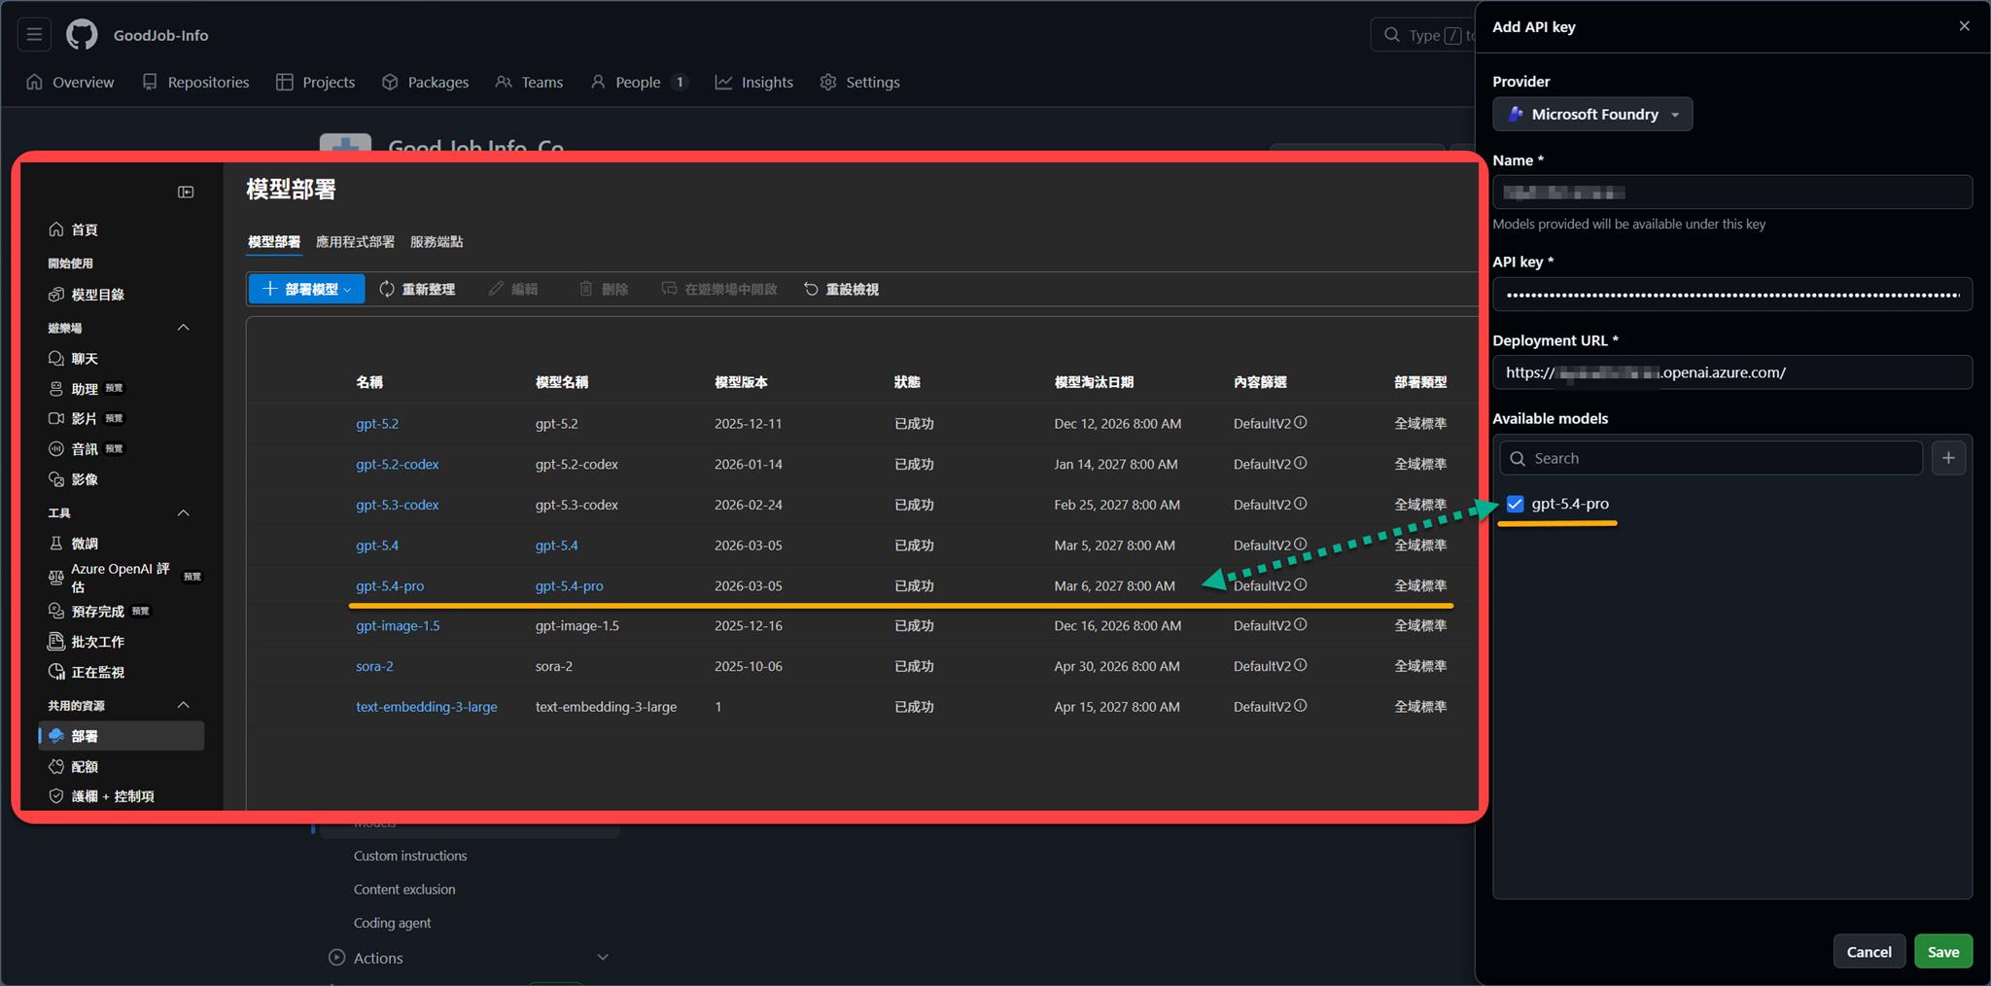Close the Add API key panel
The height and width of the screenshot is (986, 1991).
pos(1964,26)
